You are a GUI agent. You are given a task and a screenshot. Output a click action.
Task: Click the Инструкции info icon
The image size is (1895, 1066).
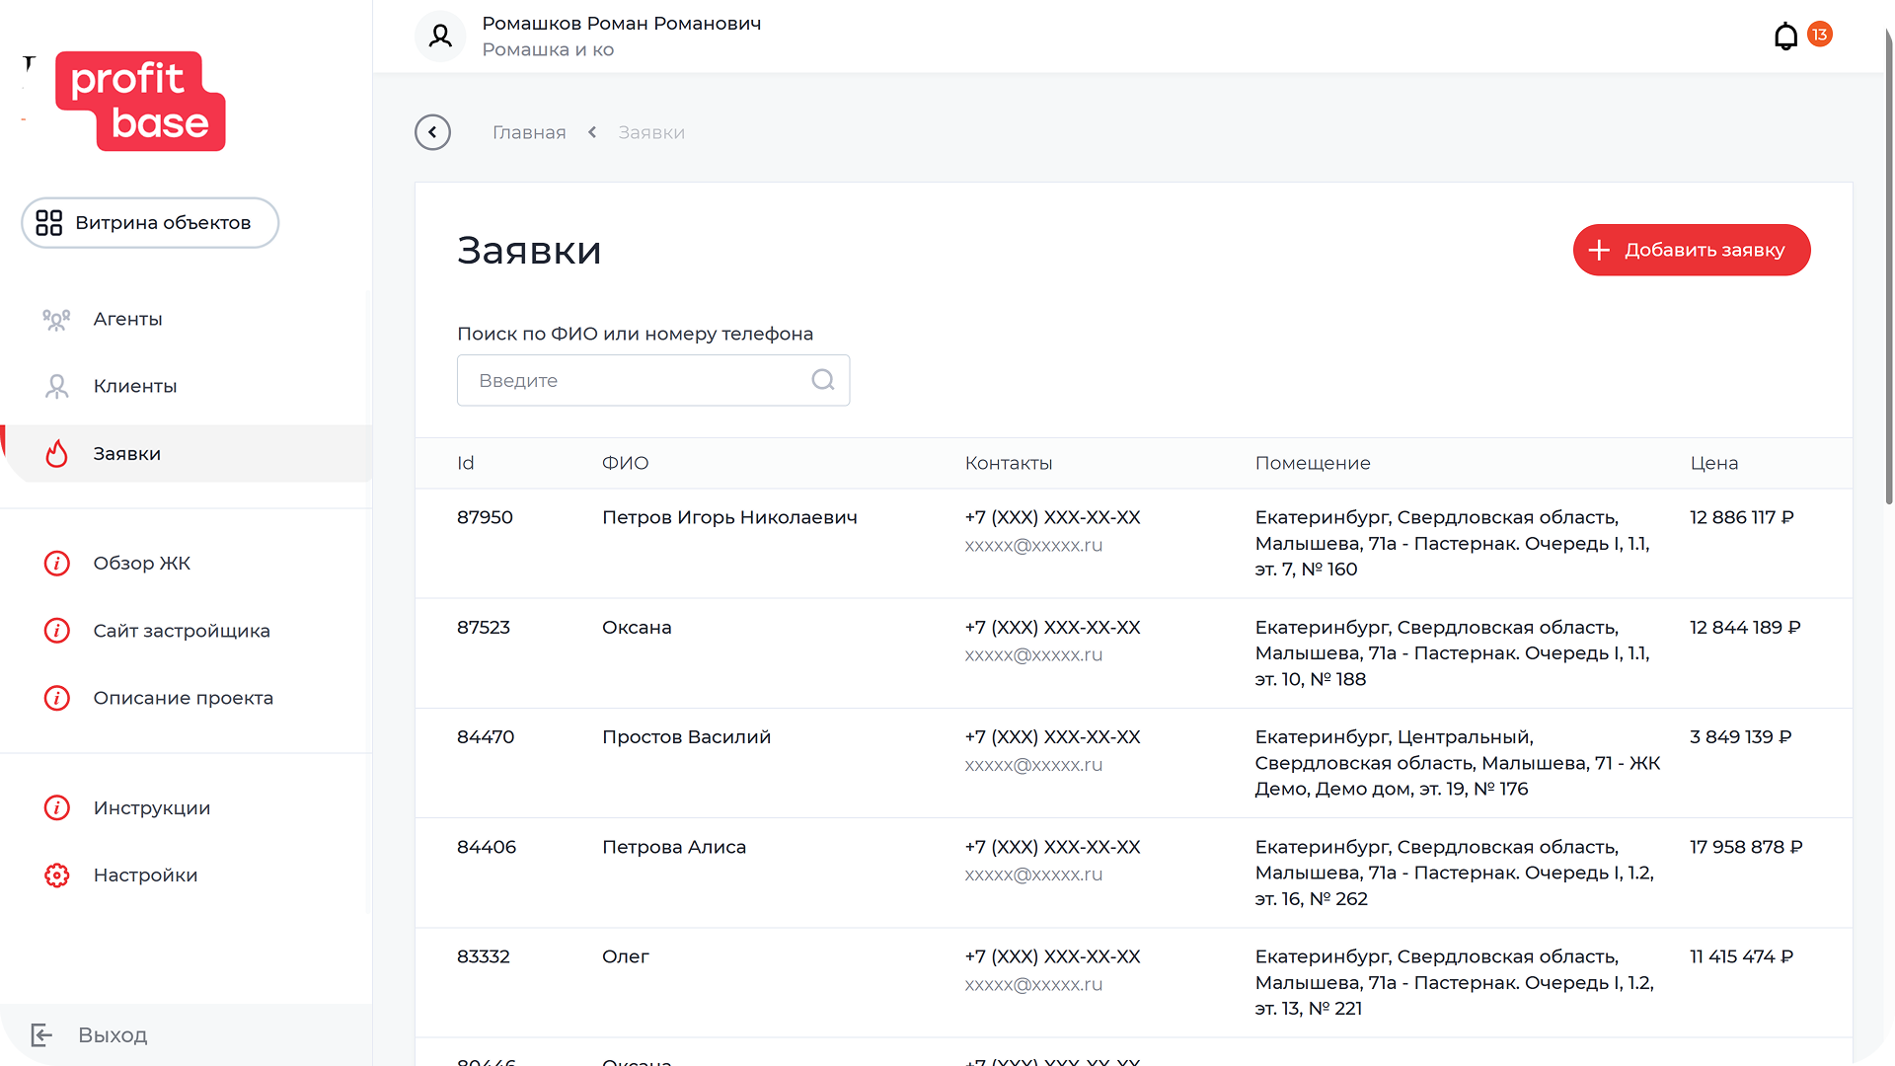(x=57, y=807)
